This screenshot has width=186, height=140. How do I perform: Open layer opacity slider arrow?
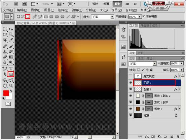pyautogui.click(x=182, y=63)
